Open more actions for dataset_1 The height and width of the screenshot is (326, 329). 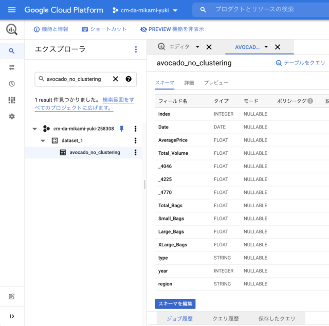pyautogui.click(x=136, y=140)
